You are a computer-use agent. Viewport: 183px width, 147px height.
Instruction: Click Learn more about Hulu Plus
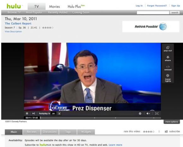point(115,145)
